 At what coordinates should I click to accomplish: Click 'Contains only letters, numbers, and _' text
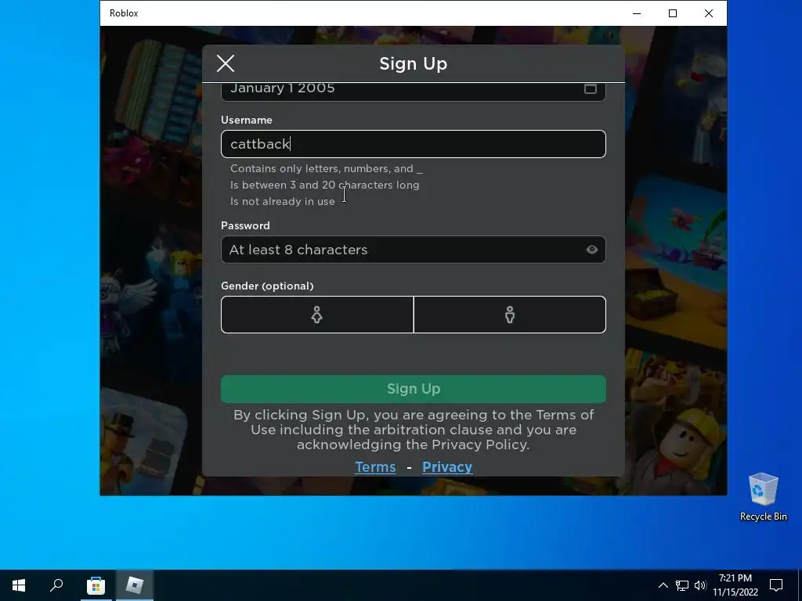click(x=327, y=169)
